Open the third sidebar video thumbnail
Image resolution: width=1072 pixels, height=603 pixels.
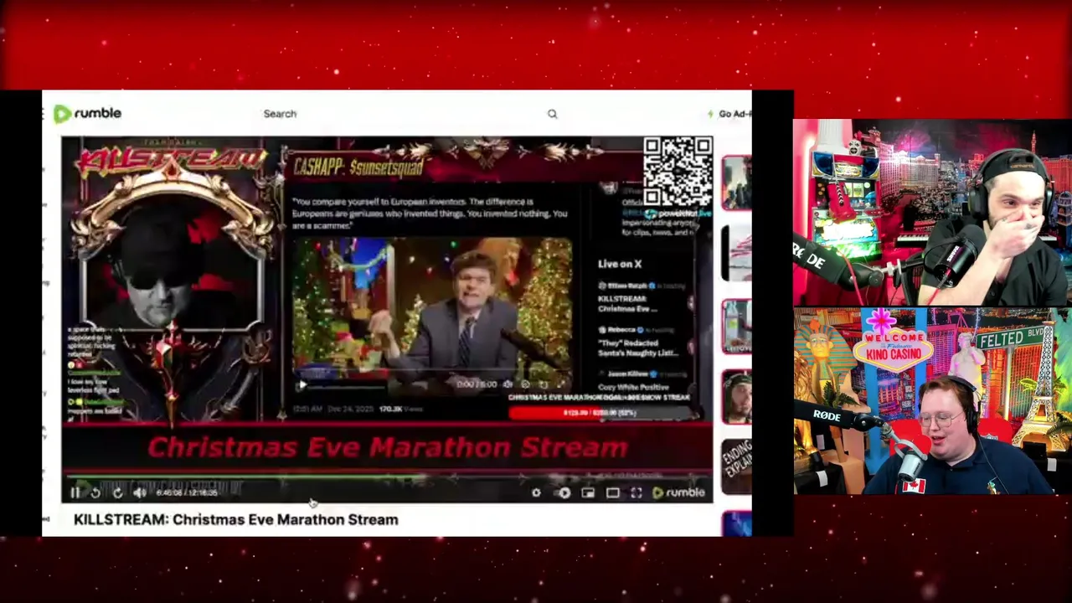(x=736, y=326)
